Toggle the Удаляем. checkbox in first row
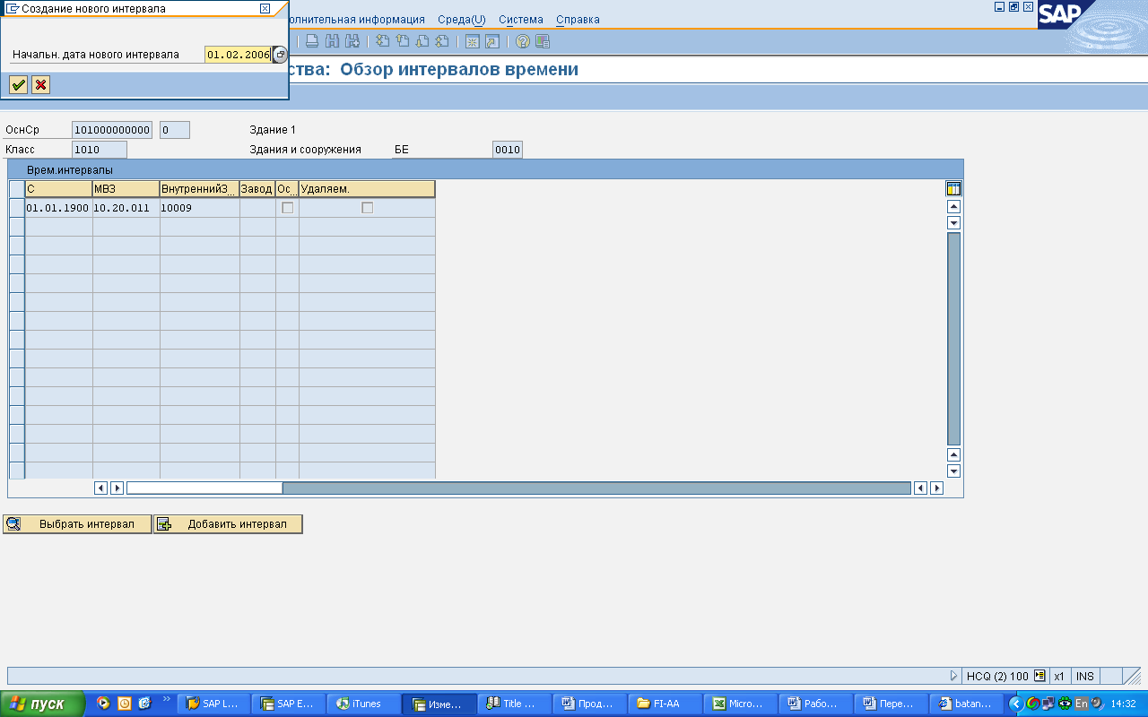The image size is (1148, 717). [367, 208]
